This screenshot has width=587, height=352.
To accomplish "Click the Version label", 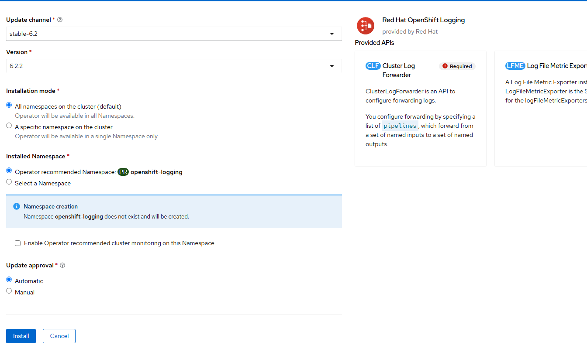I will click(x=17, y=52).
